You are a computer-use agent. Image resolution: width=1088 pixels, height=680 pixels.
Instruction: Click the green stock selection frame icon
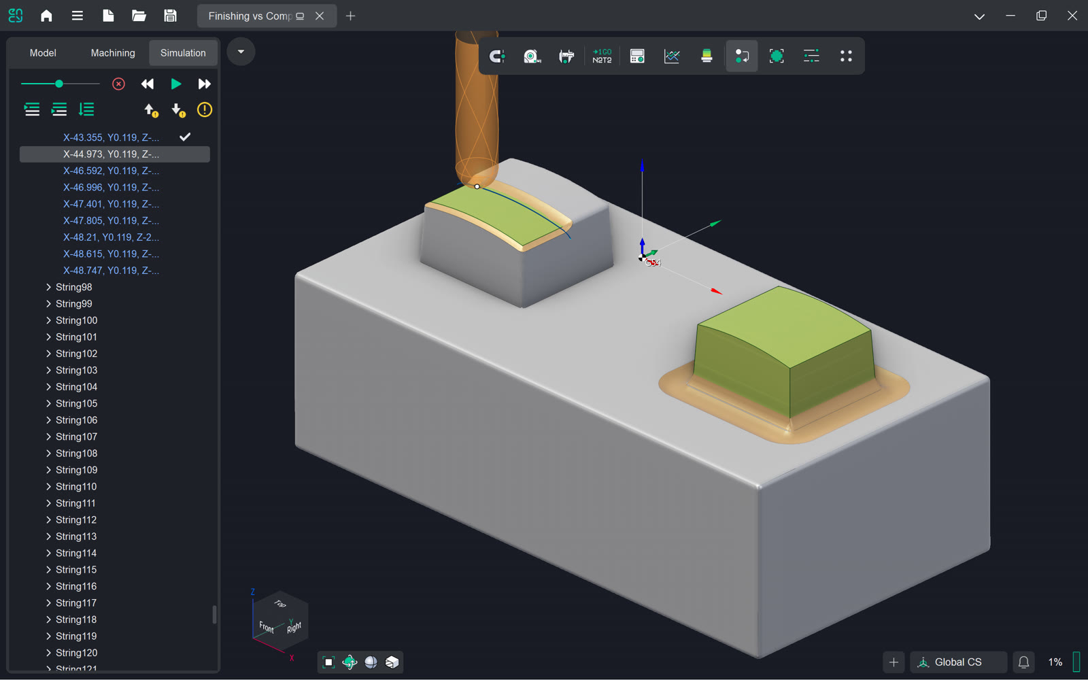(x=777, y=56)
